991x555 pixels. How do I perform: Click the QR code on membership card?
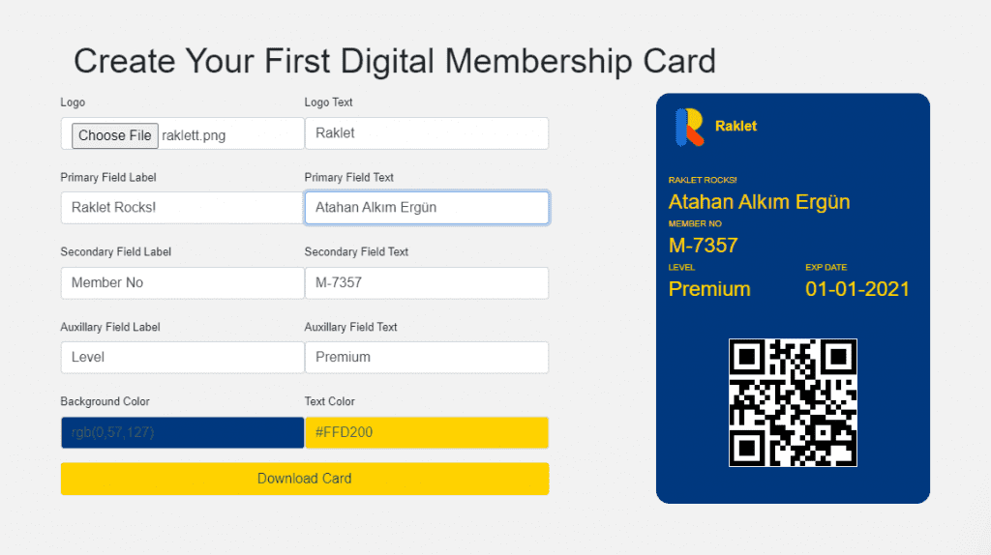pyautogui.click(x=793, y=403)
